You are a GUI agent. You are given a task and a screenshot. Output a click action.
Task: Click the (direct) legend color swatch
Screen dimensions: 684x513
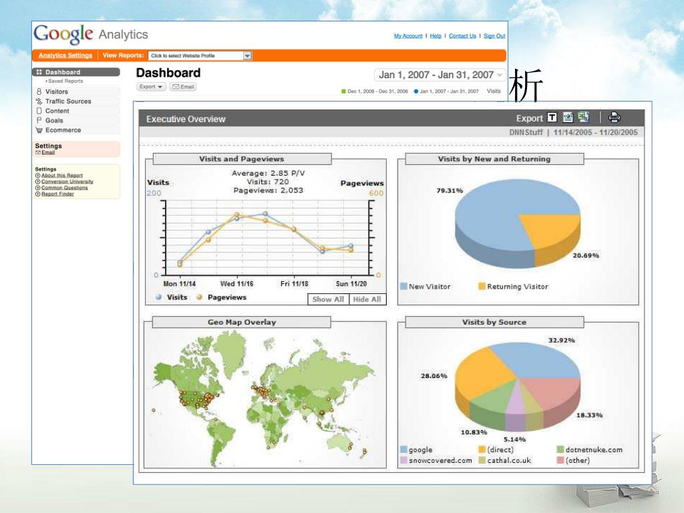coord(482,450)
